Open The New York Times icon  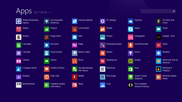(158, 21)
